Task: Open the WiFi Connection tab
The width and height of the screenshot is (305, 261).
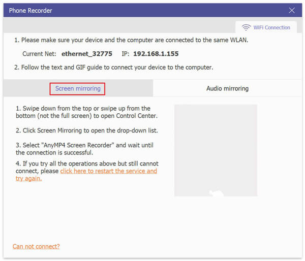Action: pyautogui.click(x=266, y=27)
